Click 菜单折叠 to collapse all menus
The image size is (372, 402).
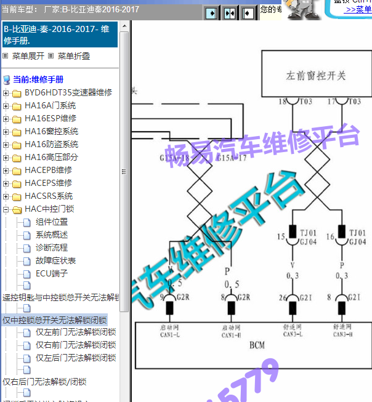click(x=74, y=56)
